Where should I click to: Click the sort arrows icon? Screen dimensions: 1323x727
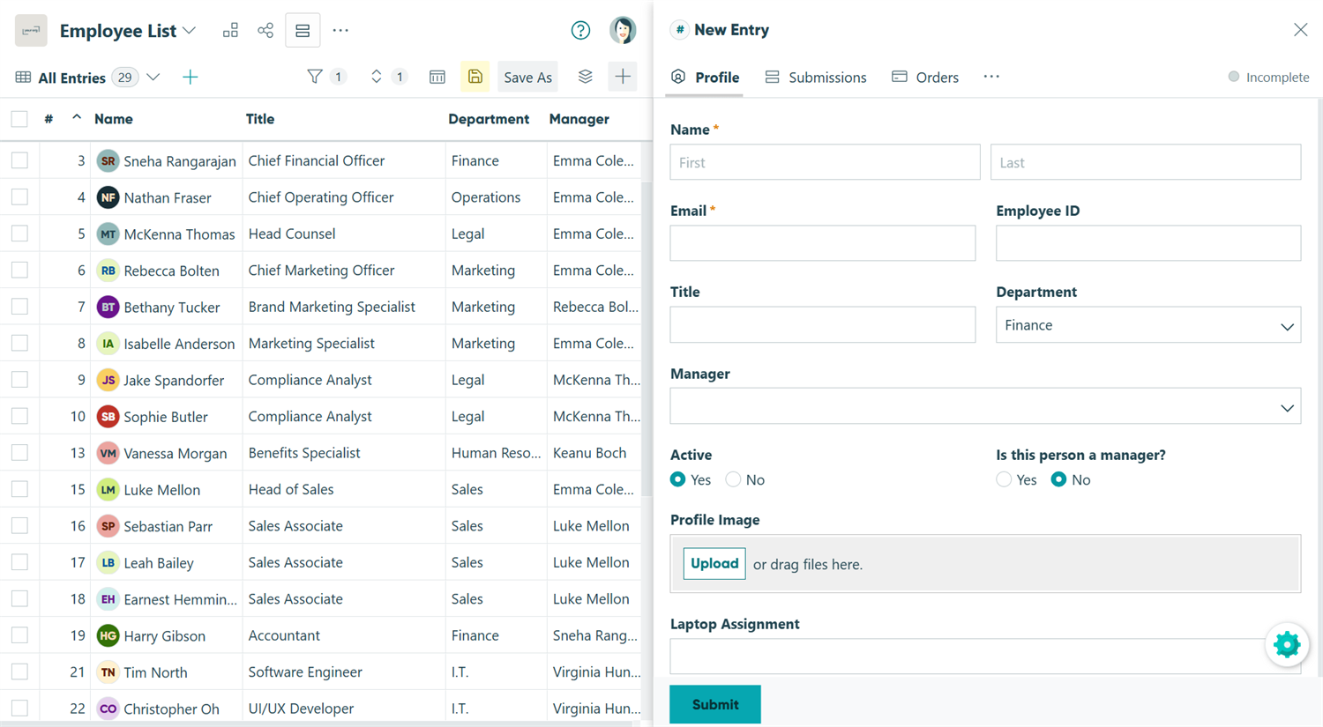377,77
